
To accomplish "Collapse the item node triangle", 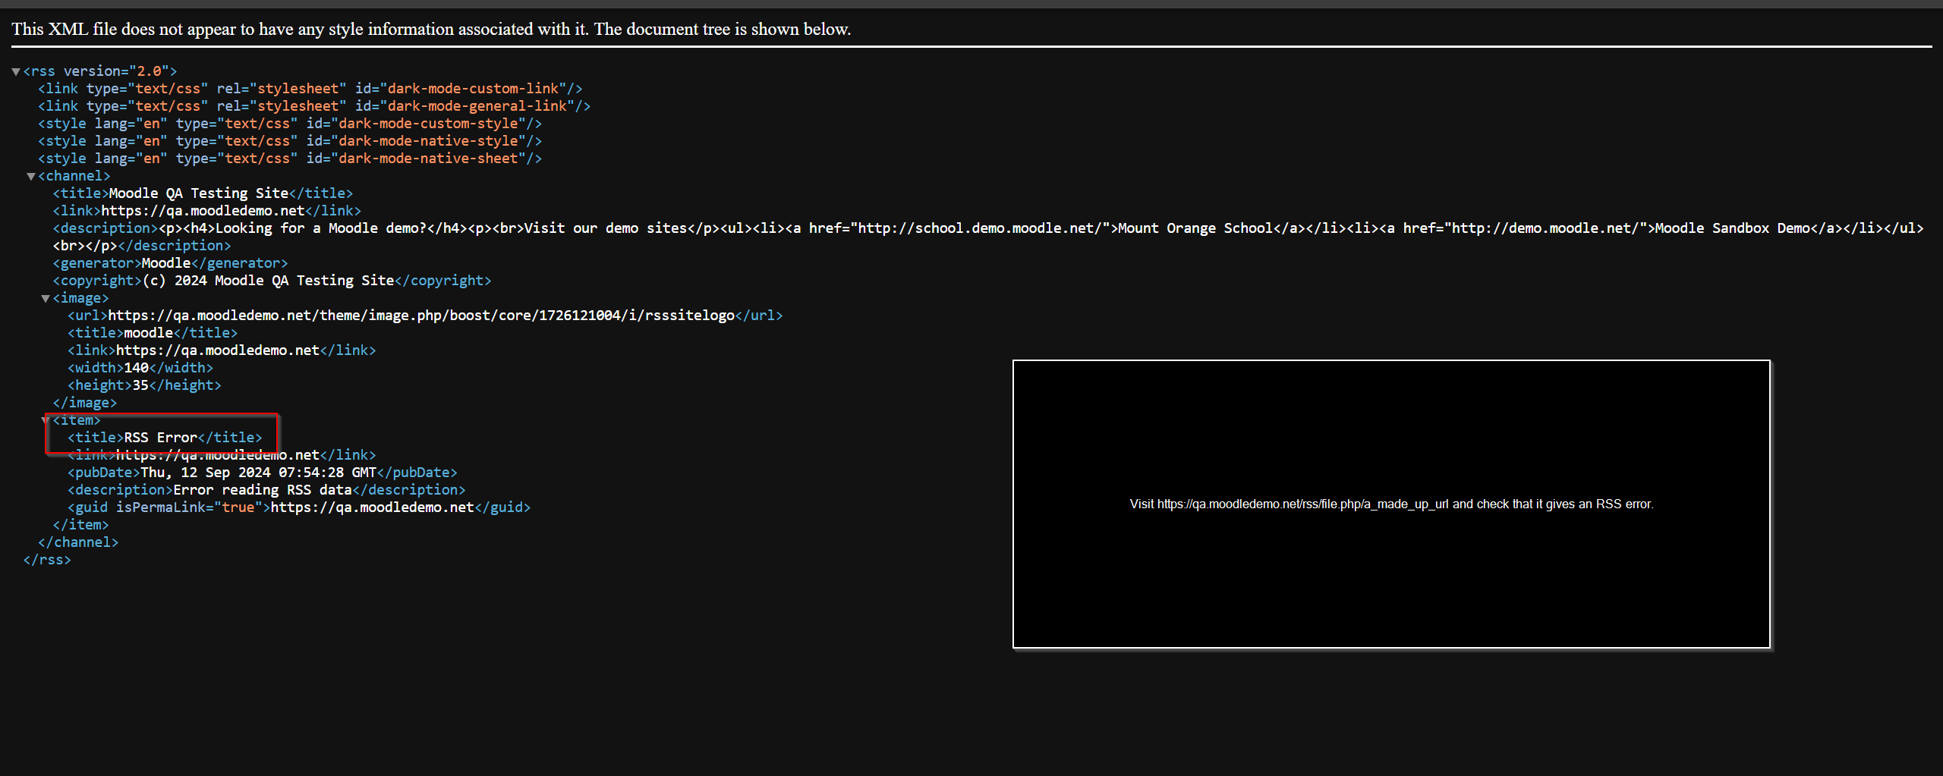I will pyautogui.click(x=46, y=420).
